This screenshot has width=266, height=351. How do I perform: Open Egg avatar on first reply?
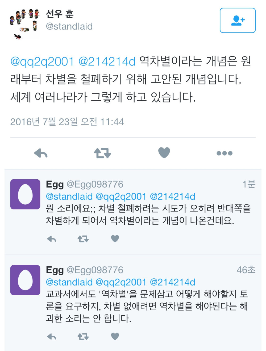pos(25,194)
